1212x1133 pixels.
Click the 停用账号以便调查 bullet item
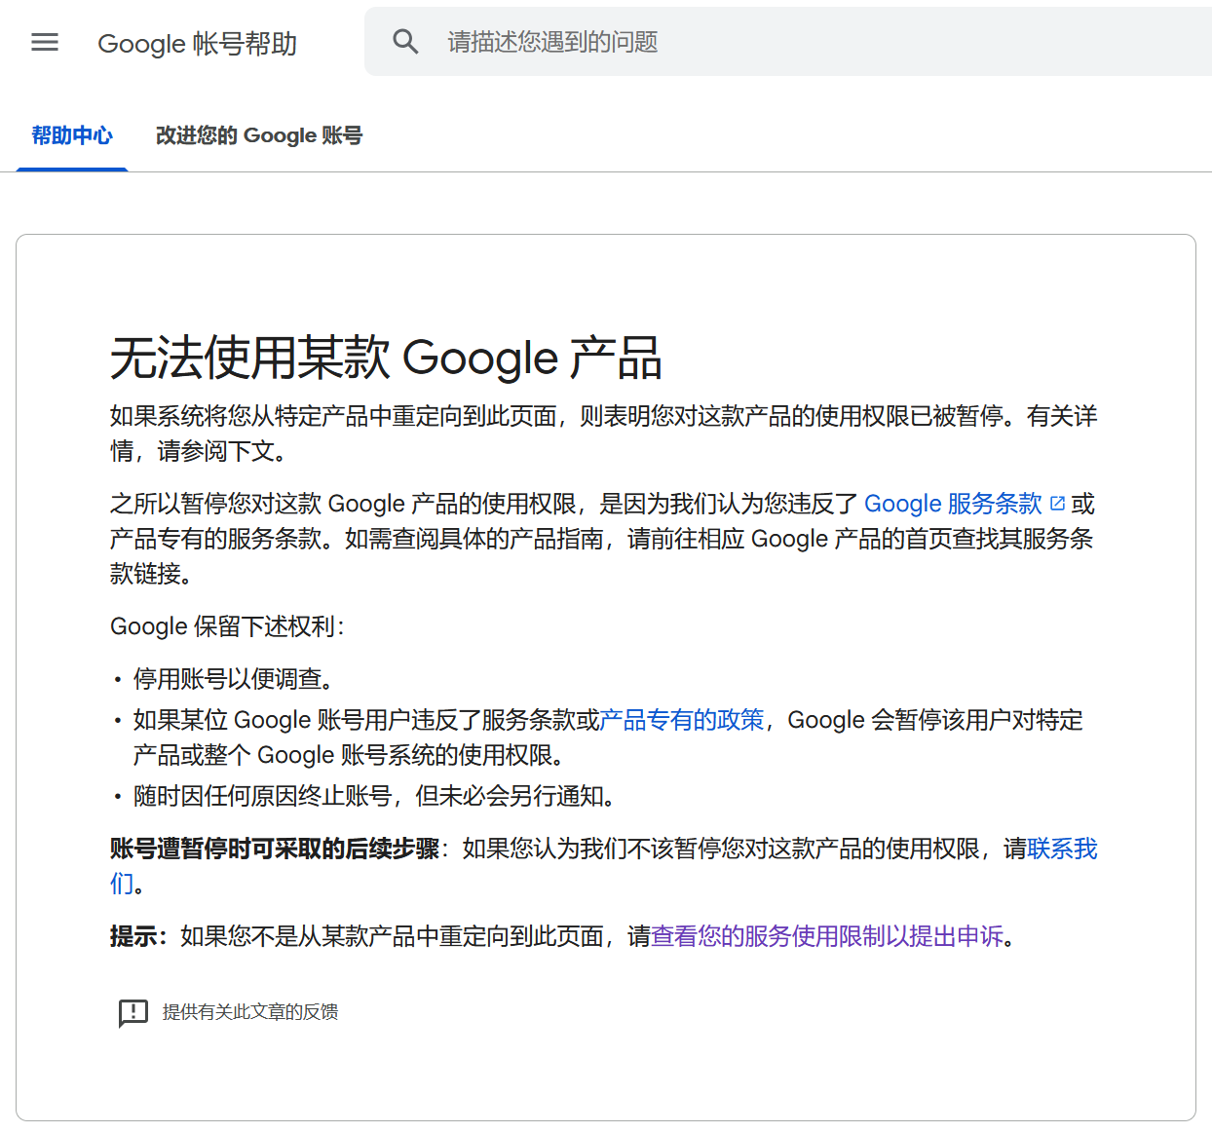coord(234,679)
